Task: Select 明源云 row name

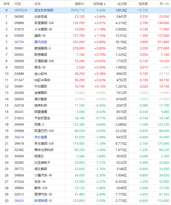Action: click(39, 156)
